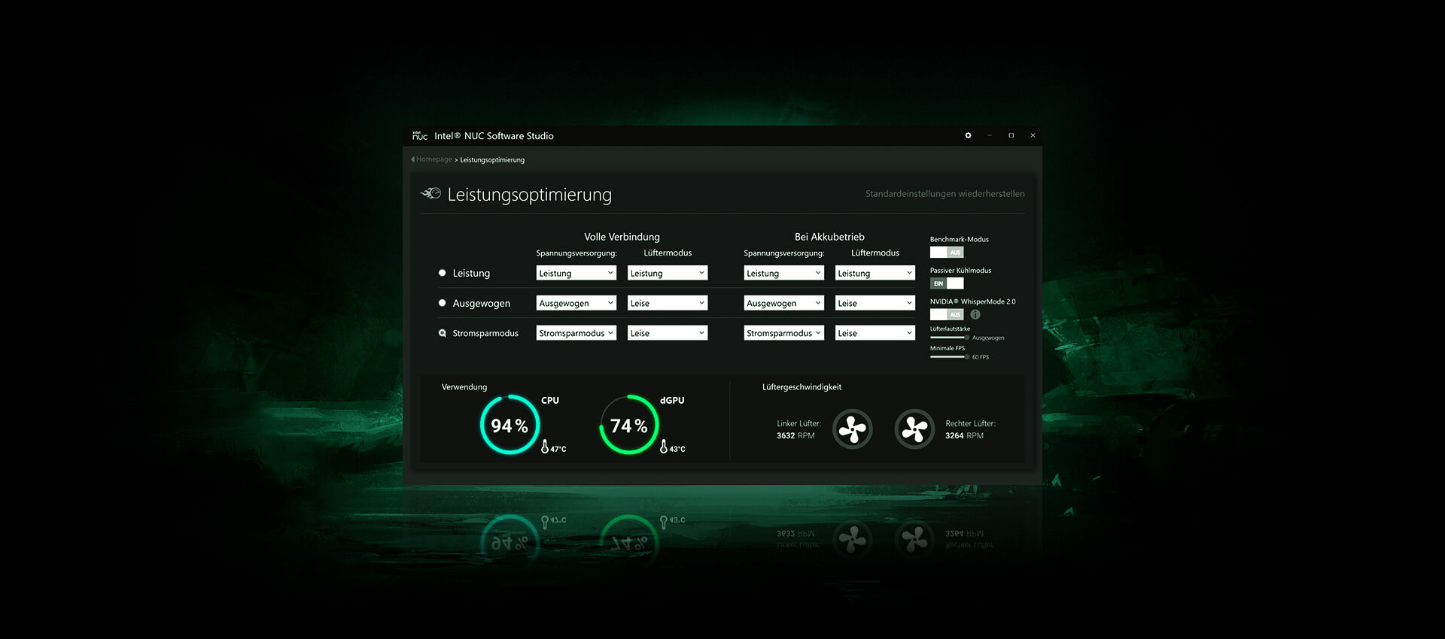
Task: Click the dGPU thermometer icon
Action: [664, 447]
